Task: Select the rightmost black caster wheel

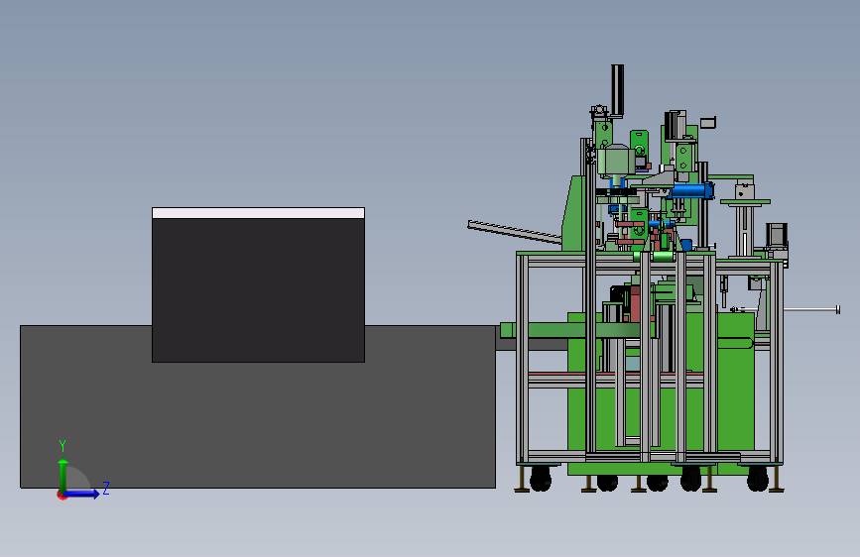Action: pyautogui.click(x=758, y=479)
